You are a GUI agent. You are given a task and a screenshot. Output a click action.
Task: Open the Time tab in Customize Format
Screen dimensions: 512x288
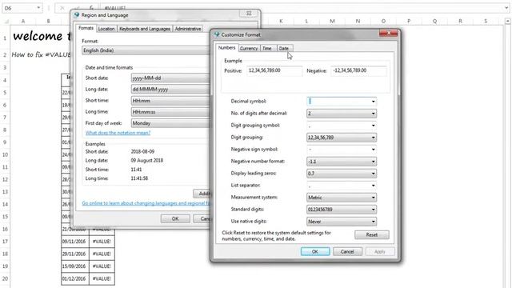tap(268, 48)
